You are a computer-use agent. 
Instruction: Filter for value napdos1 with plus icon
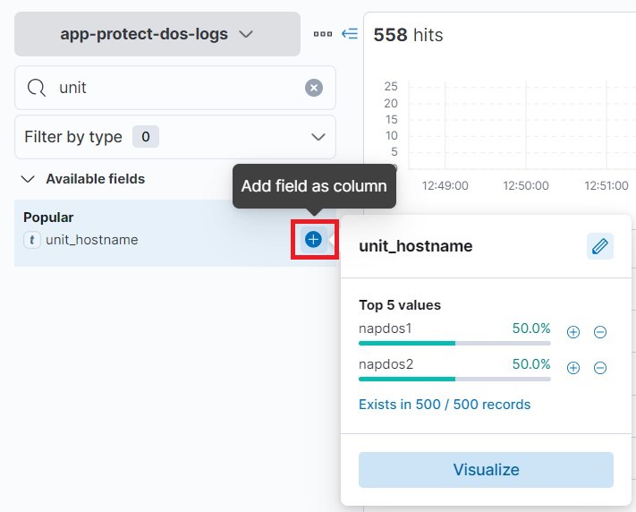coord(573,332)
